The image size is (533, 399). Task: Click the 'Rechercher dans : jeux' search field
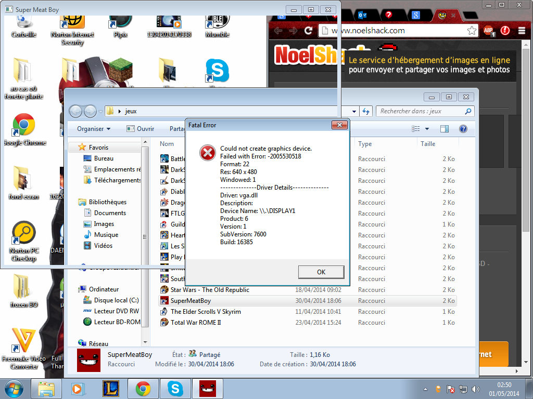coord(425,111)
